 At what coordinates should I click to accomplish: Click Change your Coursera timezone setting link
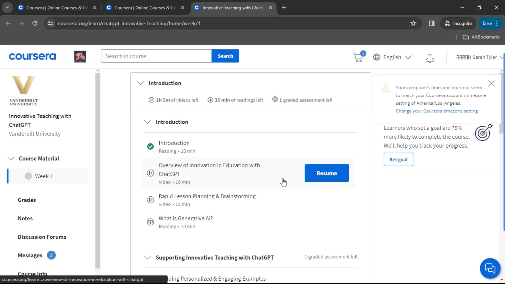tap(437, 111)
